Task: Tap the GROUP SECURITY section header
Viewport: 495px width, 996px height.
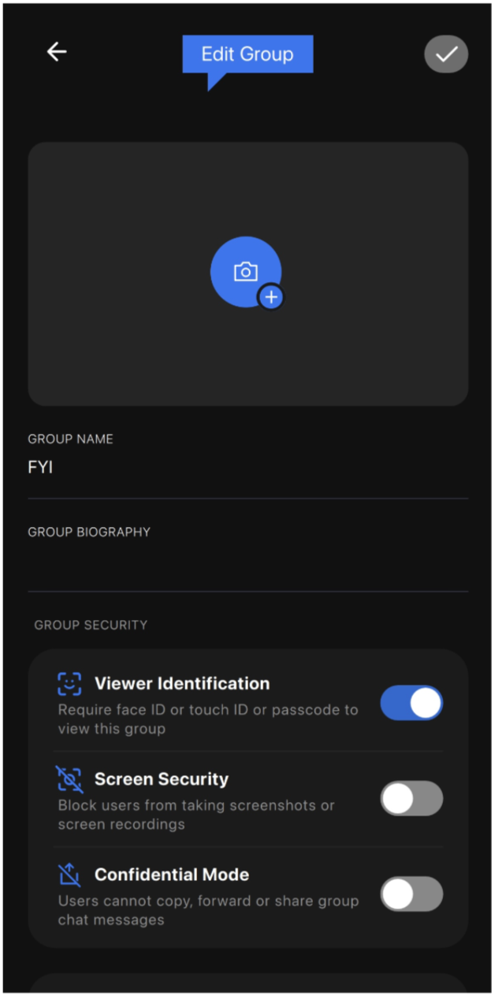Action: pyautogui.click(x=91, y=625)
